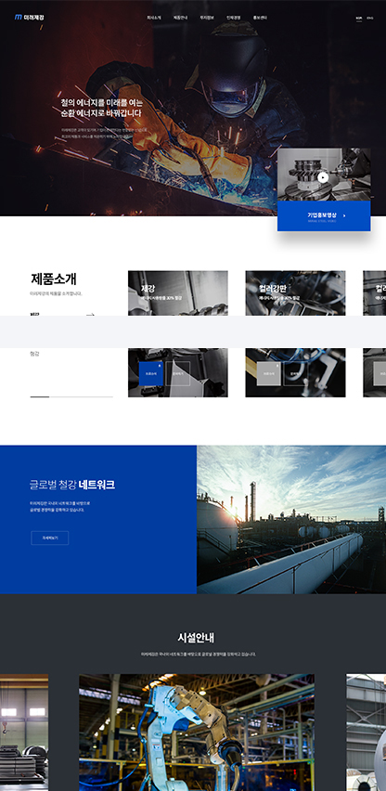
Task: Click arrow icon beside 기업홍보영상
Action: coord(344,215)
